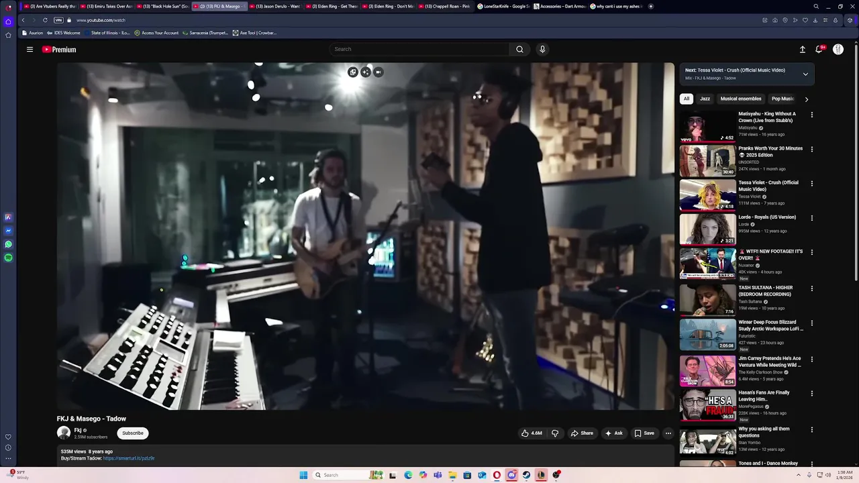Click the YouTube Premium logo
The image size is (859, 483).
point(59,50)
